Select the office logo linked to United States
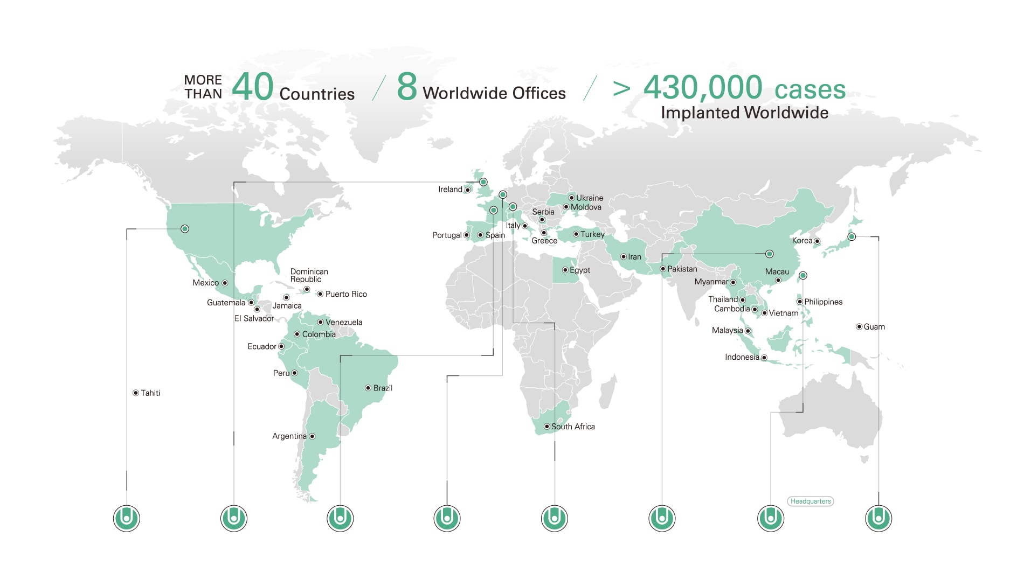 click(127, 519)
